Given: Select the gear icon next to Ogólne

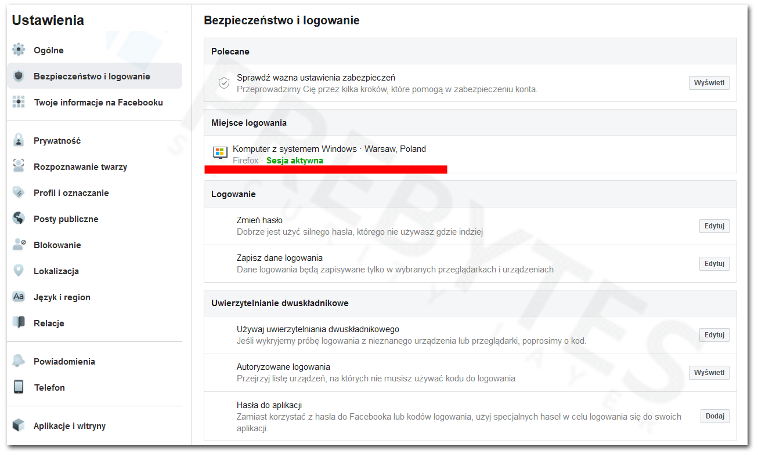Looking at the screenshot, I should point(18,49).
